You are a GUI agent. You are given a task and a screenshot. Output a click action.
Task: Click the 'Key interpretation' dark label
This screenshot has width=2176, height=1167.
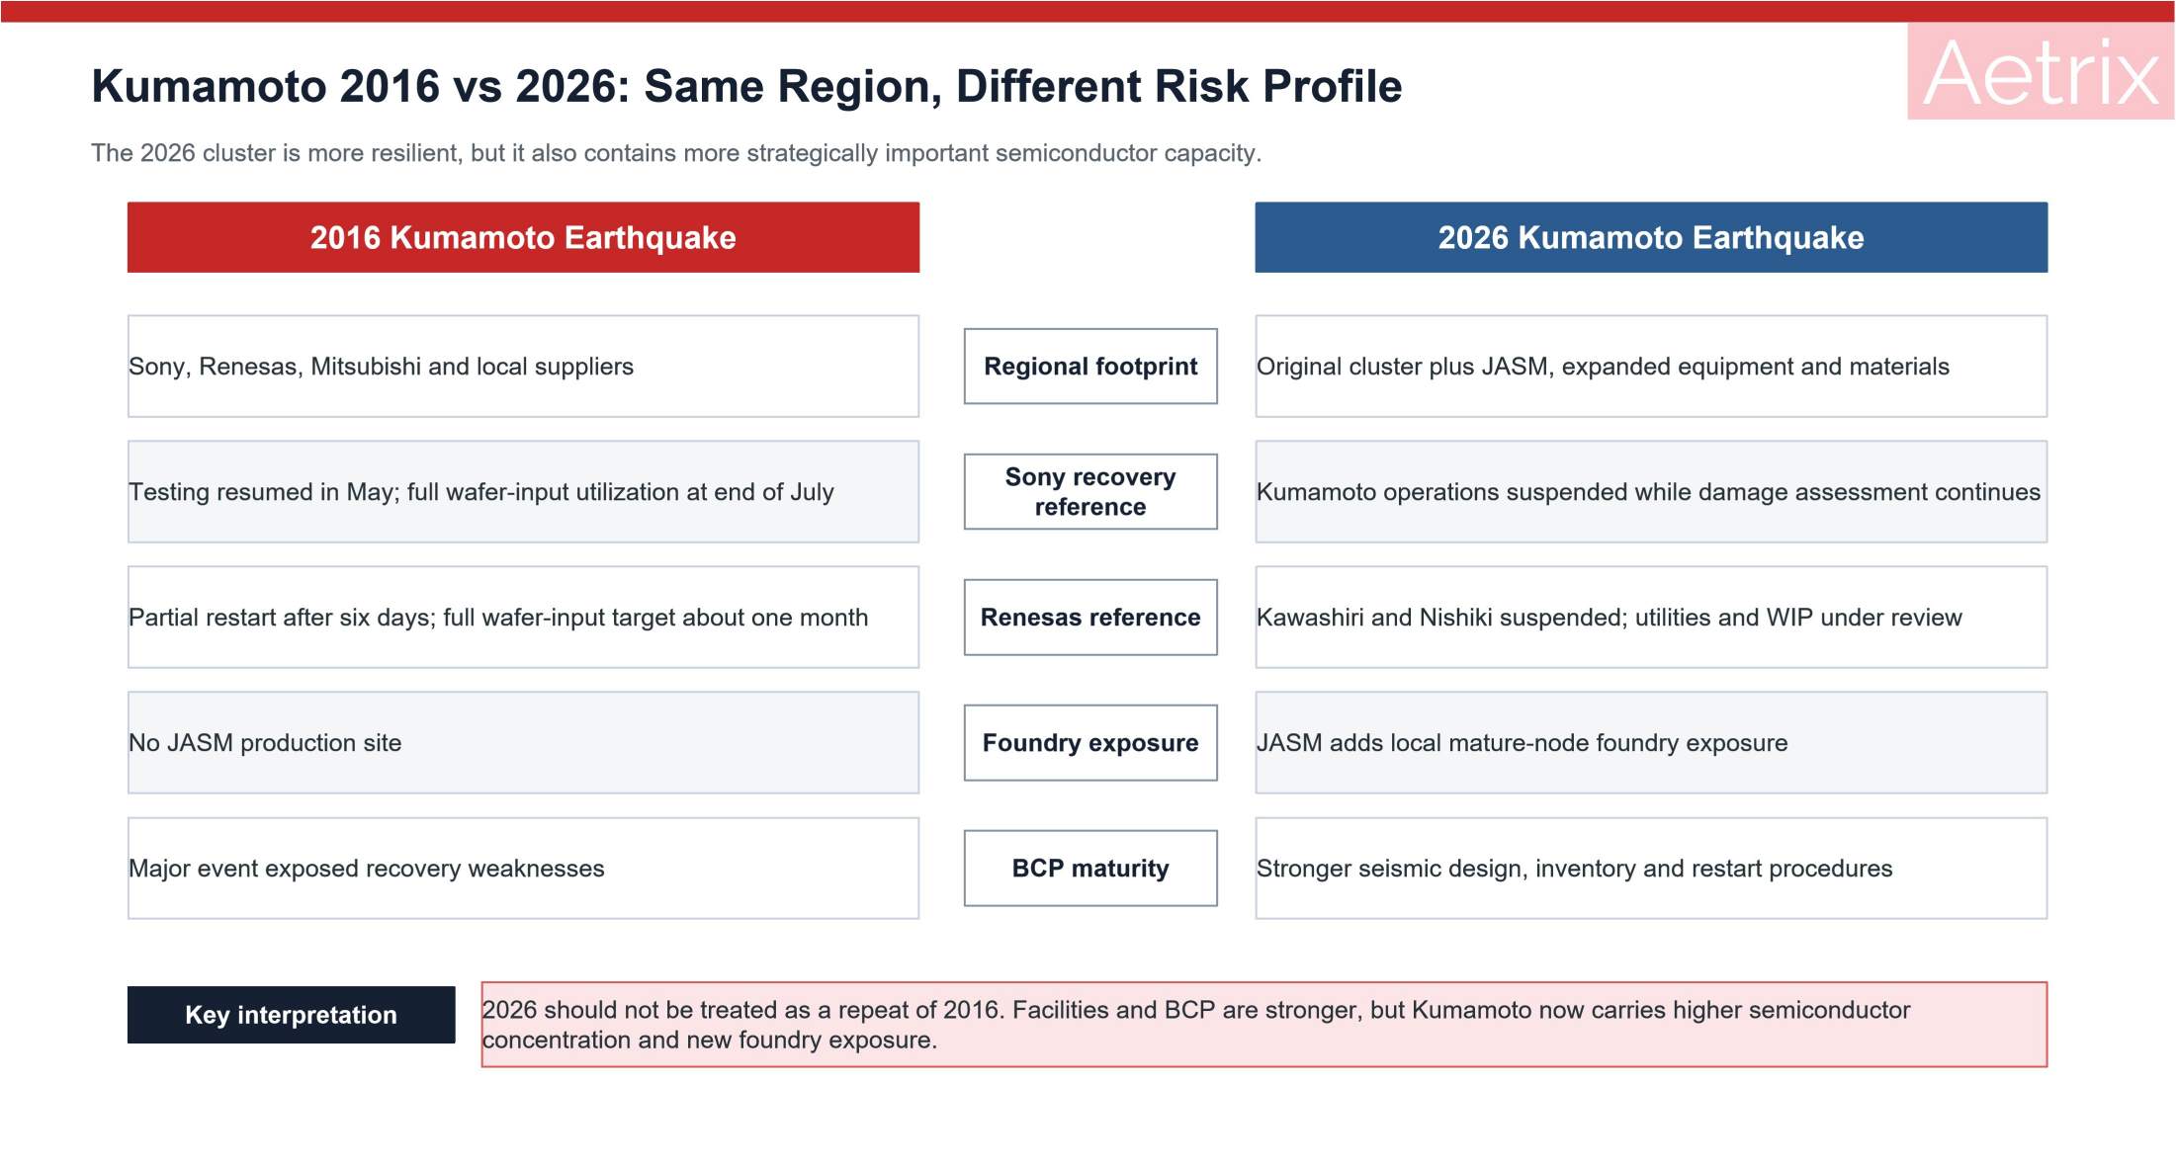292,1015
